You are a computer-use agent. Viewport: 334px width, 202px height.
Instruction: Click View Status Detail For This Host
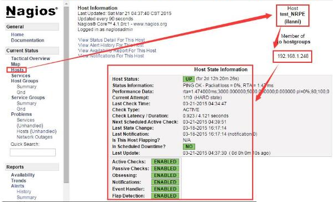point(112,40)
